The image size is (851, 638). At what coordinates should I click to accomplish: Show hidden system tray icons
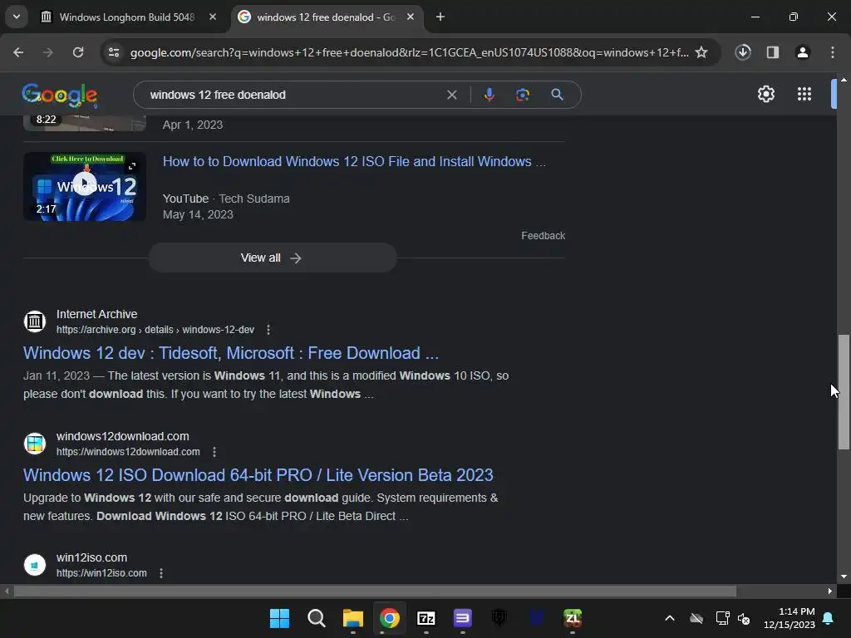coord(670,618)
